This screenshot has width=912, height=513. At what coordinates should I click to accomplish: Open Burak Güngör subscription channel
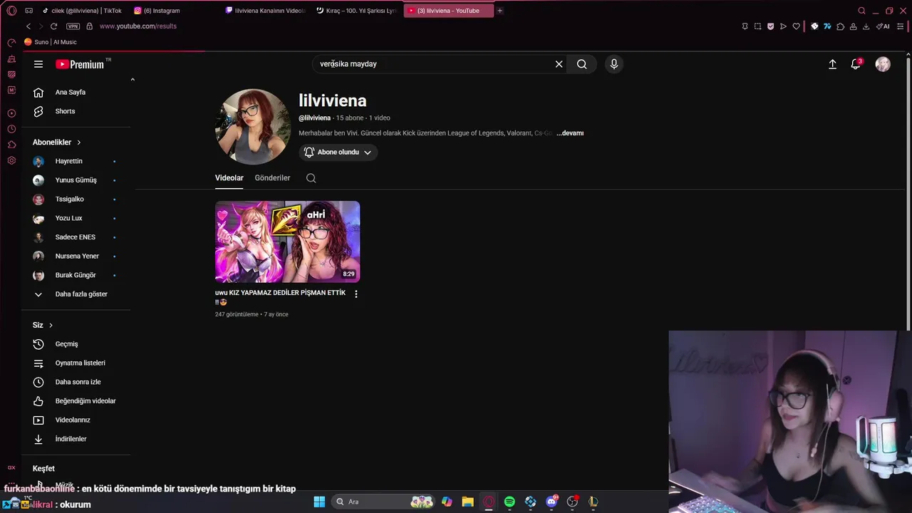(76, 275)
